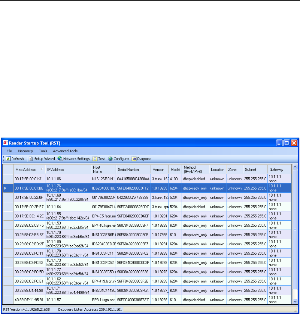Select Mac Address 00:23:68:C3:EB:6E
300x314 pixels.
coord(29,235)
